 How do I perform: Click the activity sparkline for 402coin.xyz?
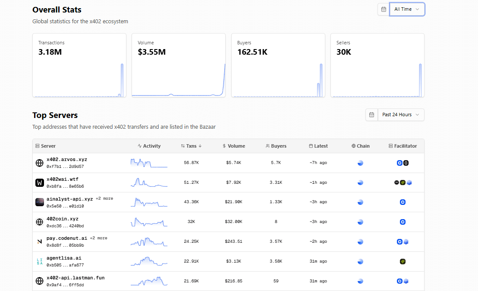pos(149,222)
